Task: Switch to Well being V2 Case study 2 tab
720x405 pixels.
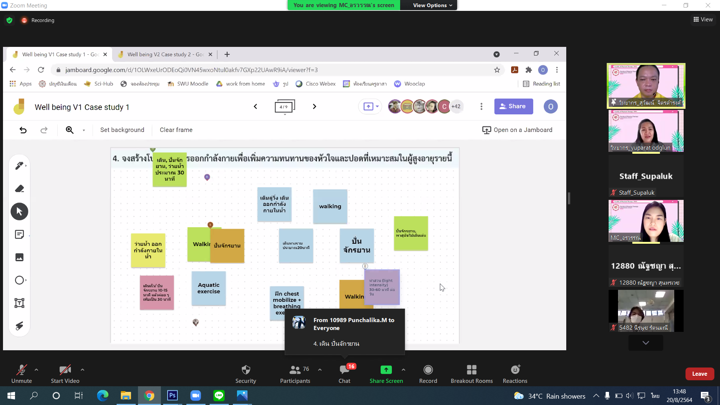Action: point(165,54)
